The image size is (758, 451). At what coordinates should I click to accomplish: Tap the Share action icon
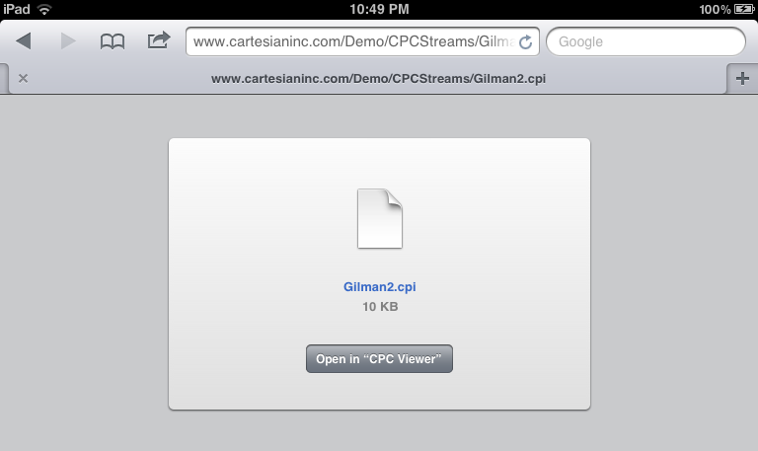point(159,40)
